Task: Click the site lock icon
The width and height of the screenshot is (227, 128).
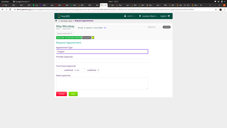Action: (15, 10)
